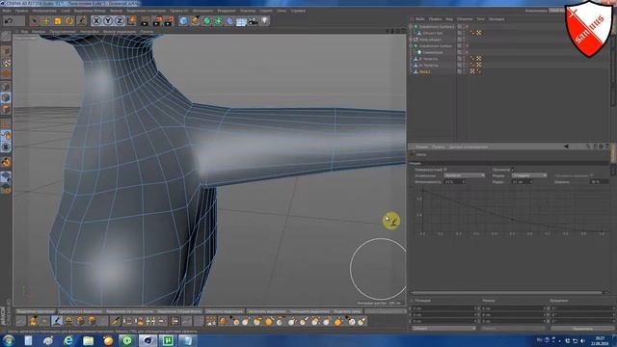Select the Move tool

pos(46,21)
